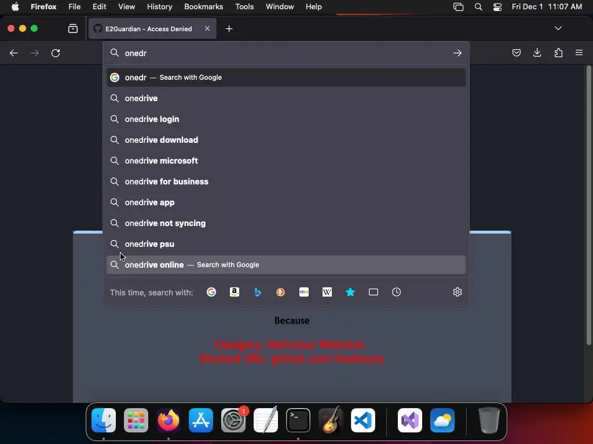Screen dimensions: 593x444
Task: Choose the 'onedrive' suggestion
Action: pyautogui.click(x=286, y=98)
